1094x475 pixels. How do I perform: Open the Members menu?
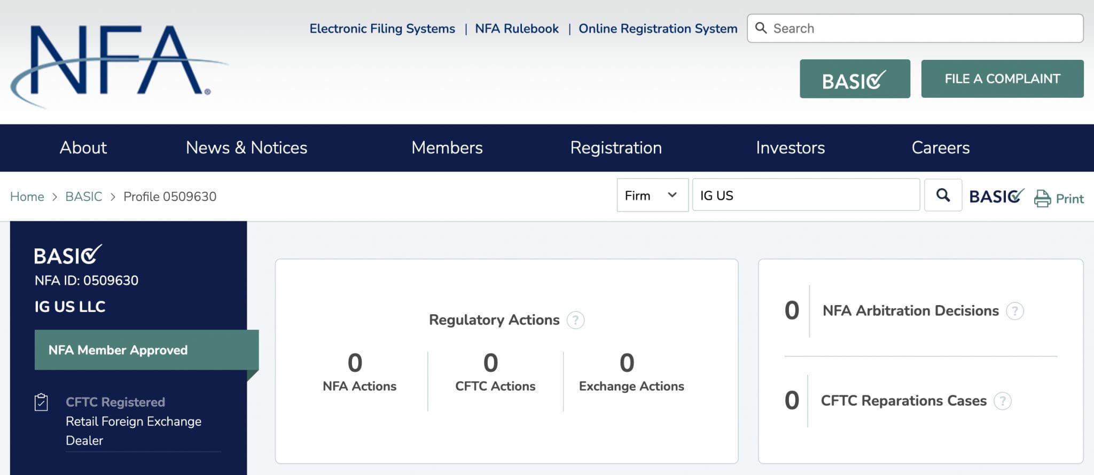[447, 147]
